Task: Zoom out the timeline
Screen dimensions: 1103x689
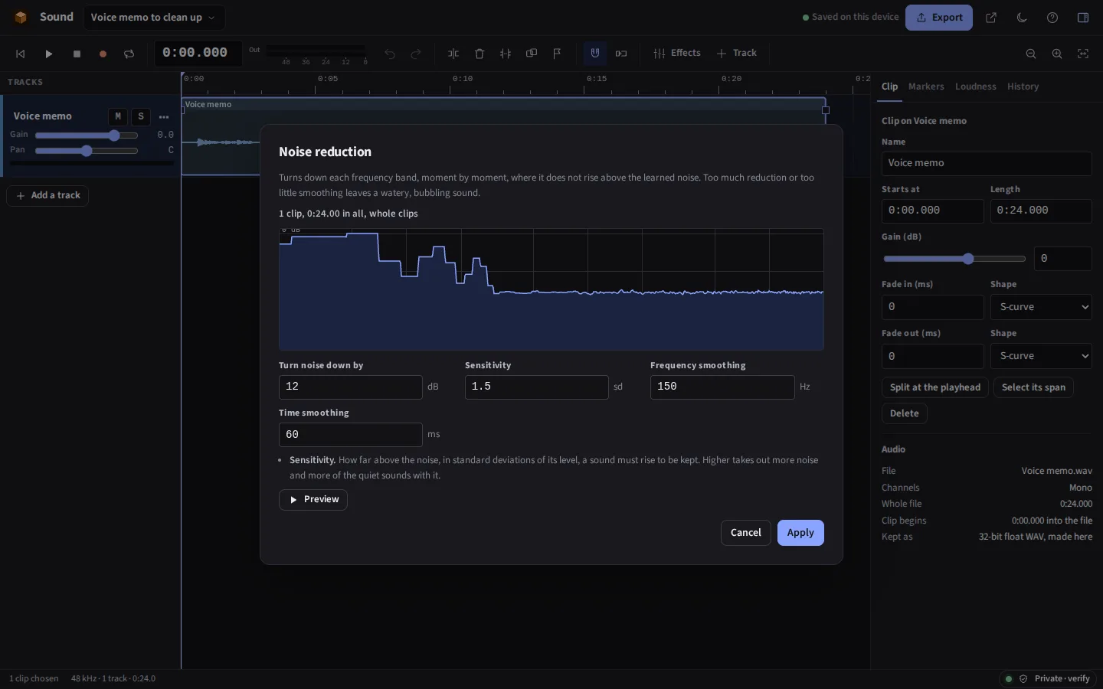Action: (1031, 54)
